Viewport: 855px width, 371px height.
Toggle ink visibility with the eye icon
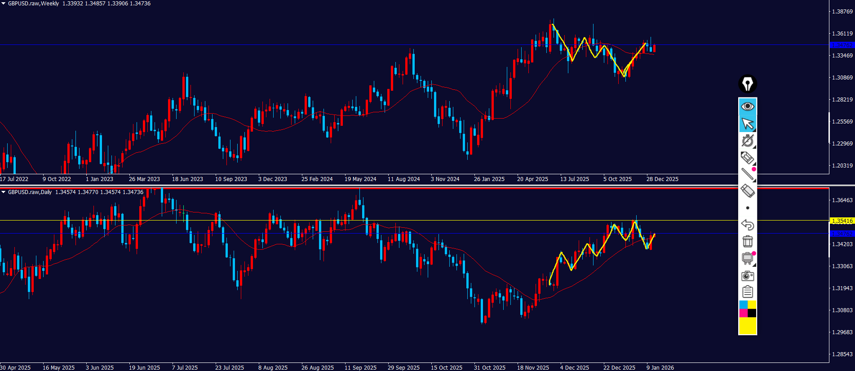[747, 106]
